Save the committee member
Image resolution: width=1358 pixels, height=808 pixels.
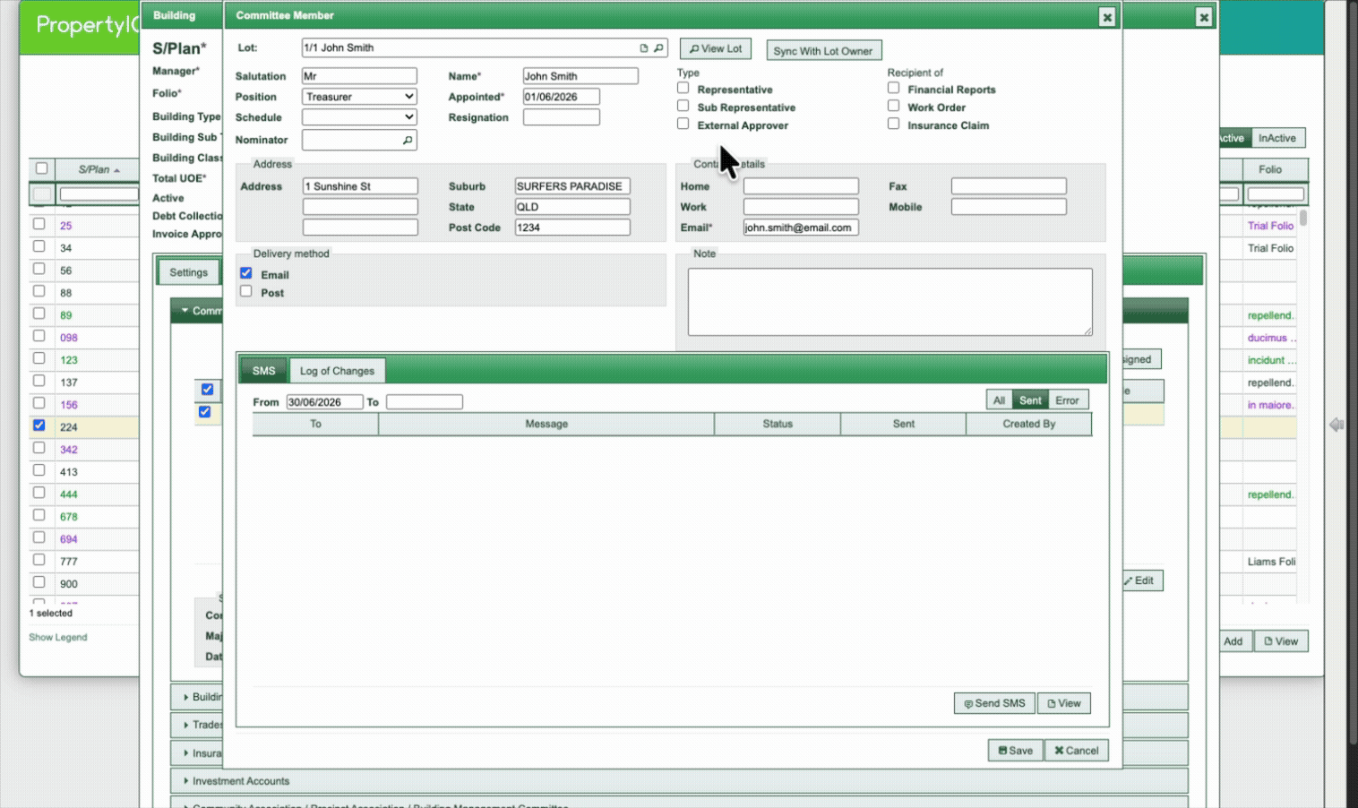1016,751
